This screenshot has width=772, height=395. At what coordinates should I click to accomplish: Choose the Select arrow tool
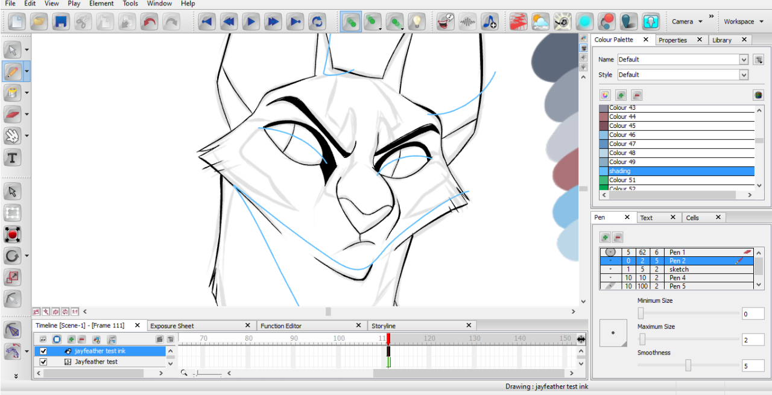13,50
